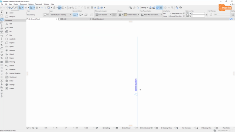Click the East Elevation marker triangle
The width and height of the screenshot is (235, 132).
[136, 94]
